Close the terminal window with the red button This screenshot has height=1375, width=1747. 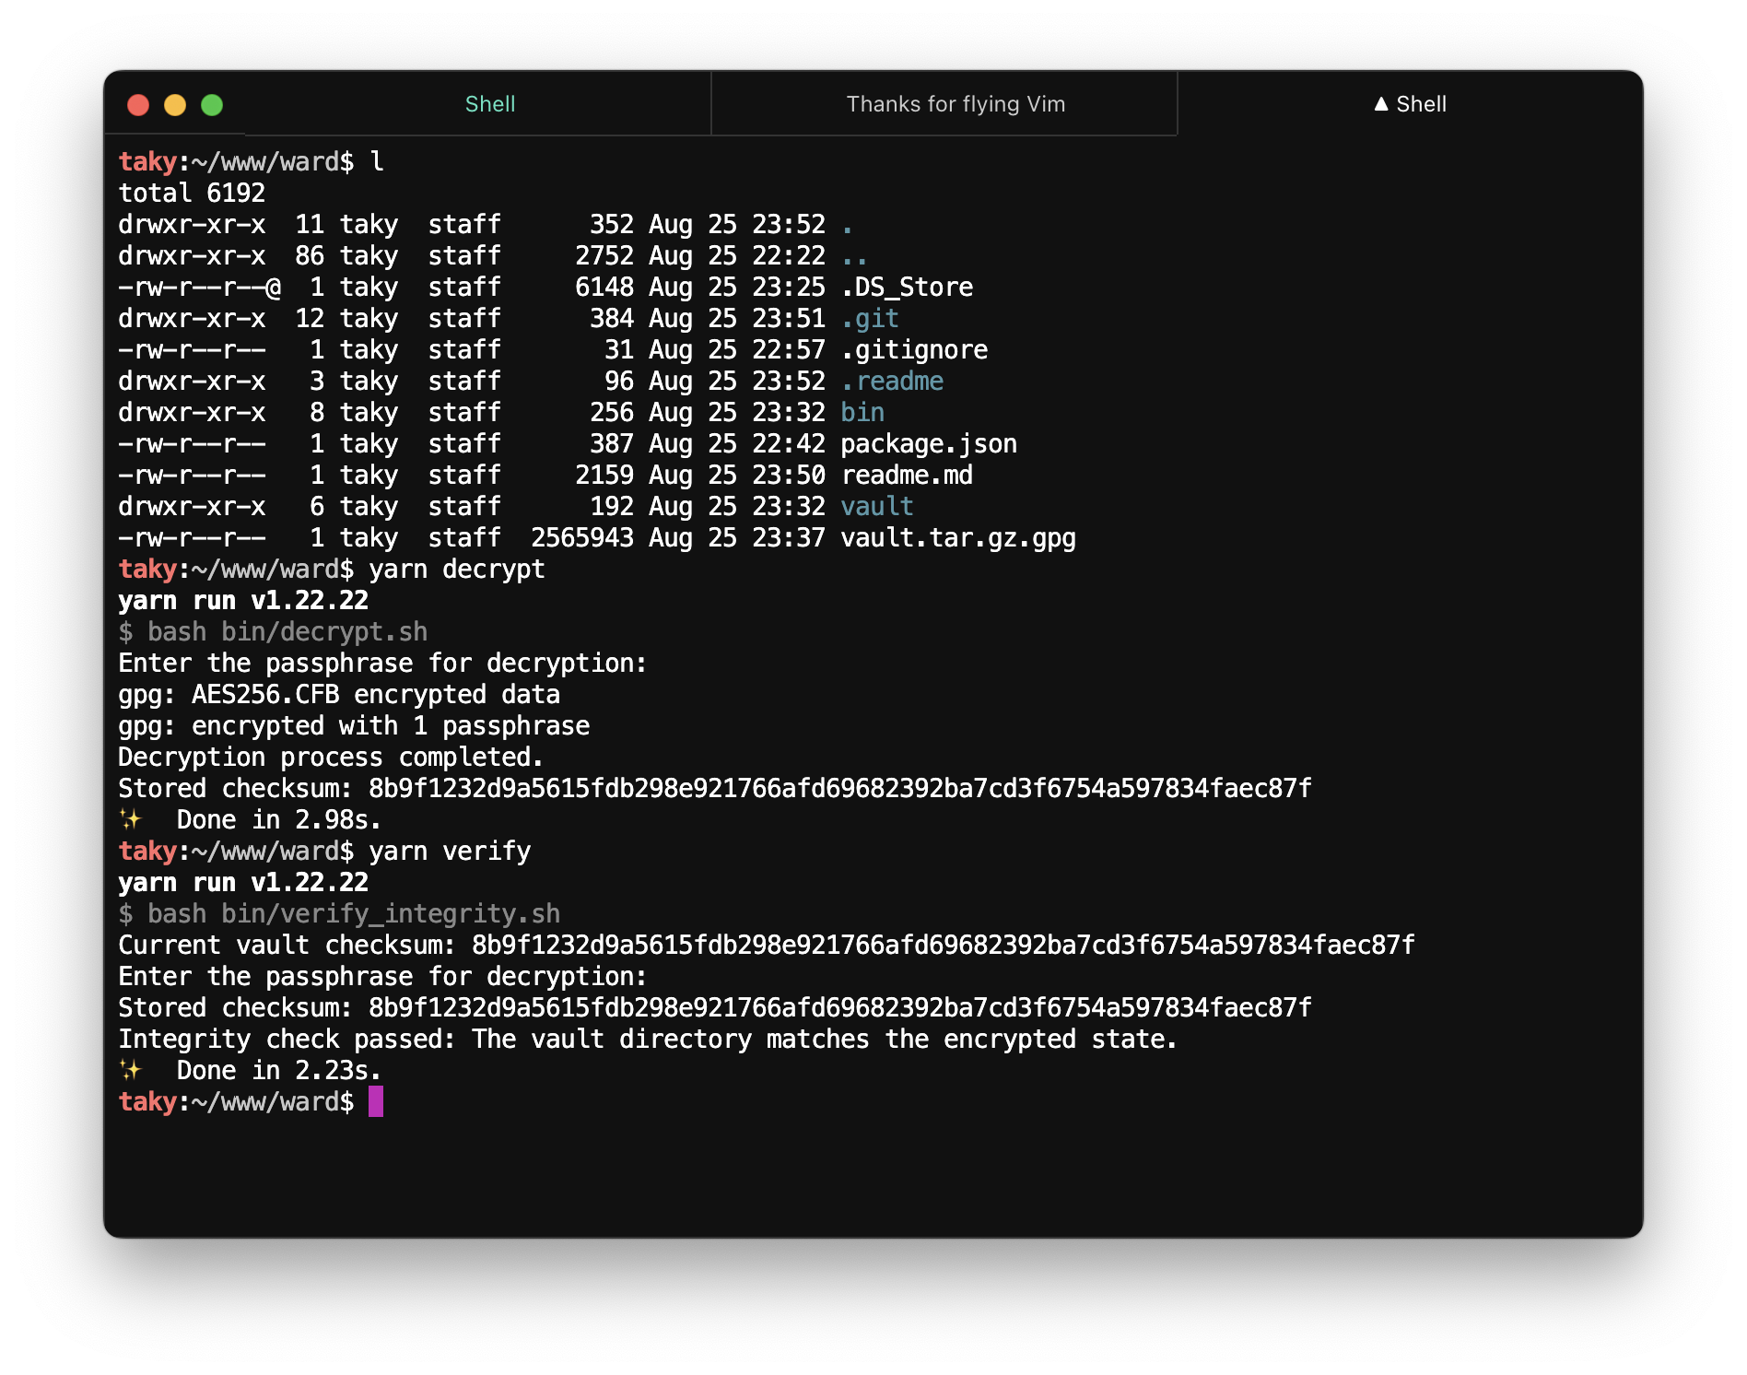(x=138, y=105)
